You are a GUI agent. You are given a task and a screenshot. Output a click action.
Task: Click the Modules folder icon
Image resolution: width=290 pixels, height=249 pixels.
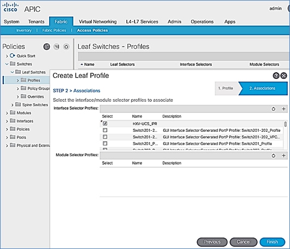13,113
